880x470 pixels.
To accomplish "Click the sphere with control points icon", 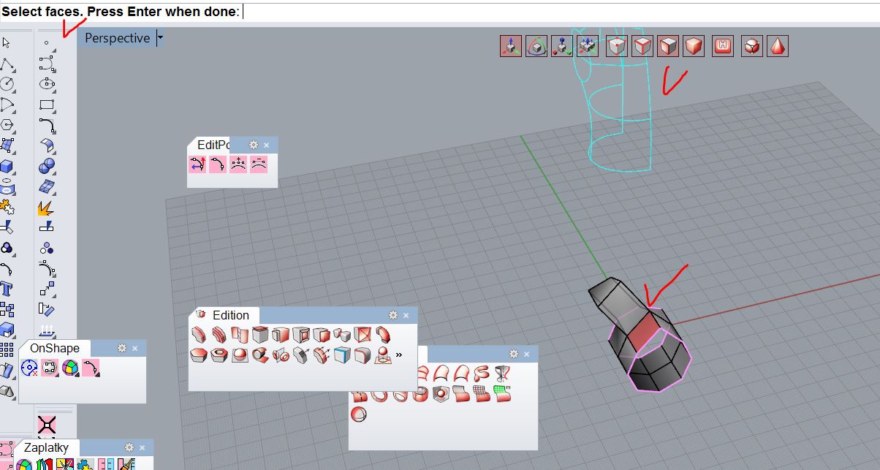I will [x=752, y=46].
